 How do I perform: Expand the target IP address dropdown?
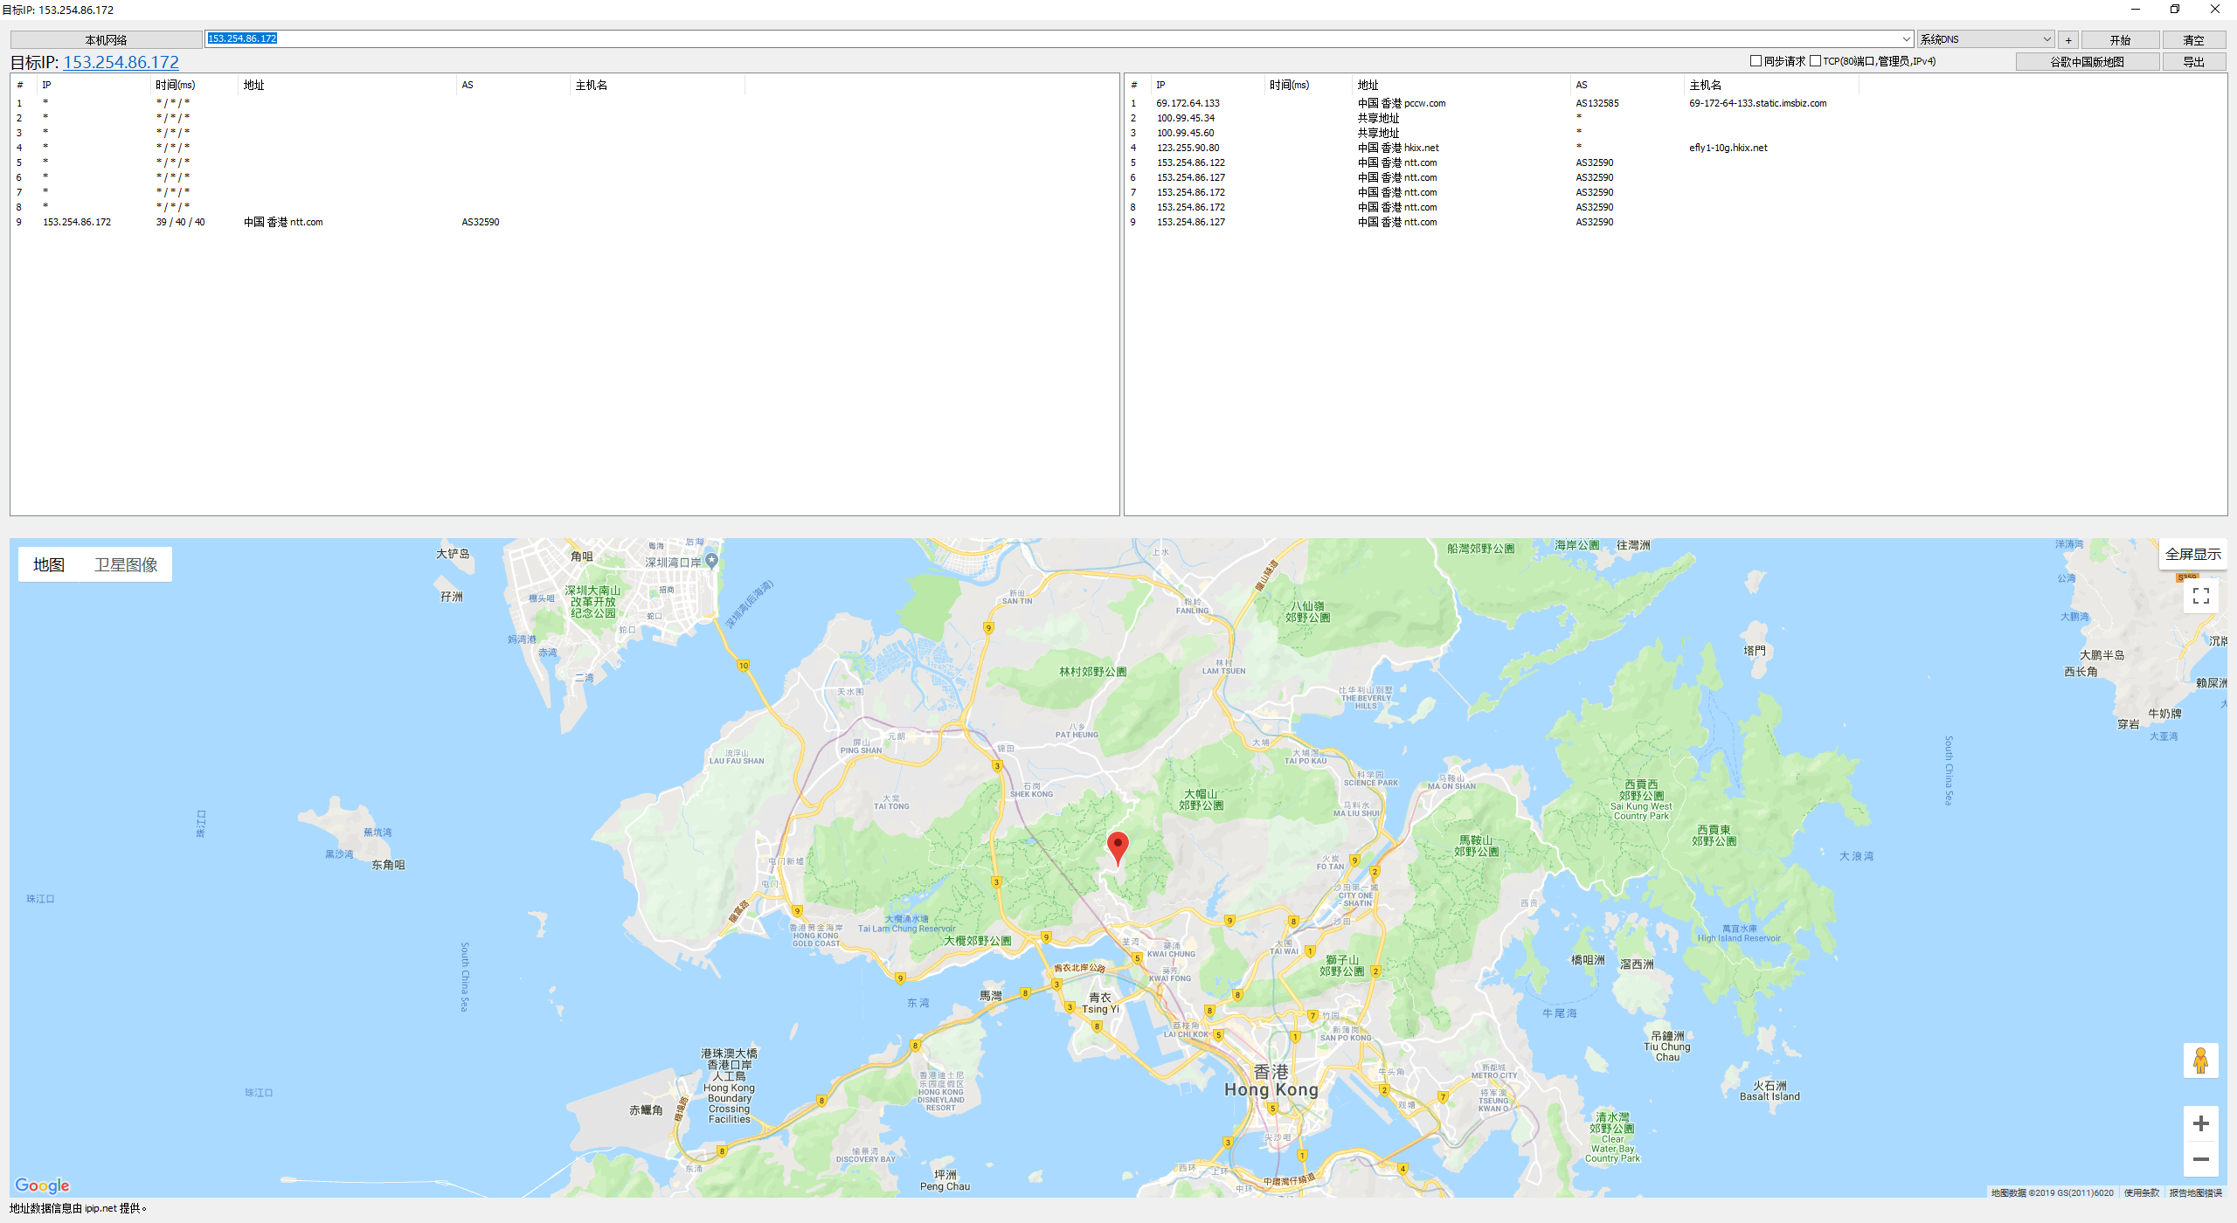point(1906,39)
